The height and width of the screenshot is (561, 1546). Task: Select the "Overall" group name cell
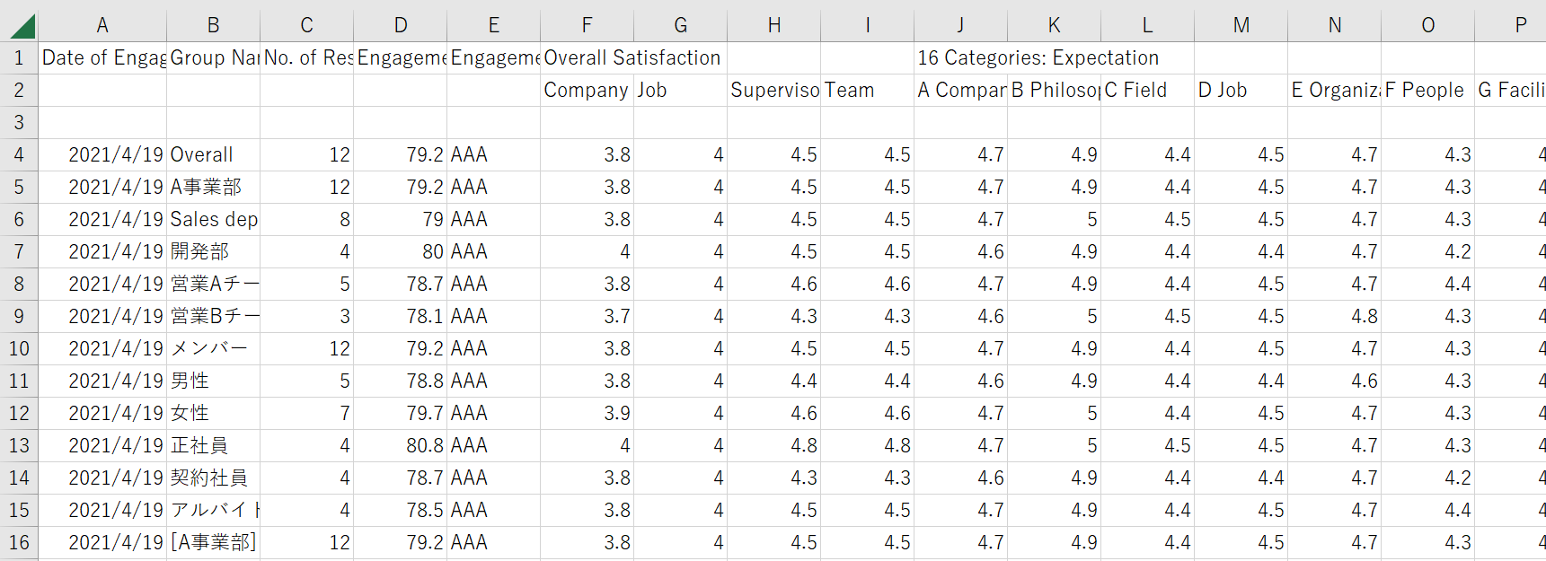(x=213, y=155)
